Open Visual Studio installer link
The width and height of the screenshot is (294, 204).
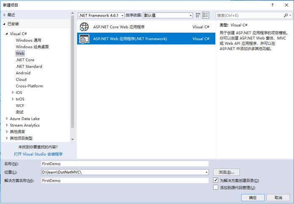click(38, 154)
